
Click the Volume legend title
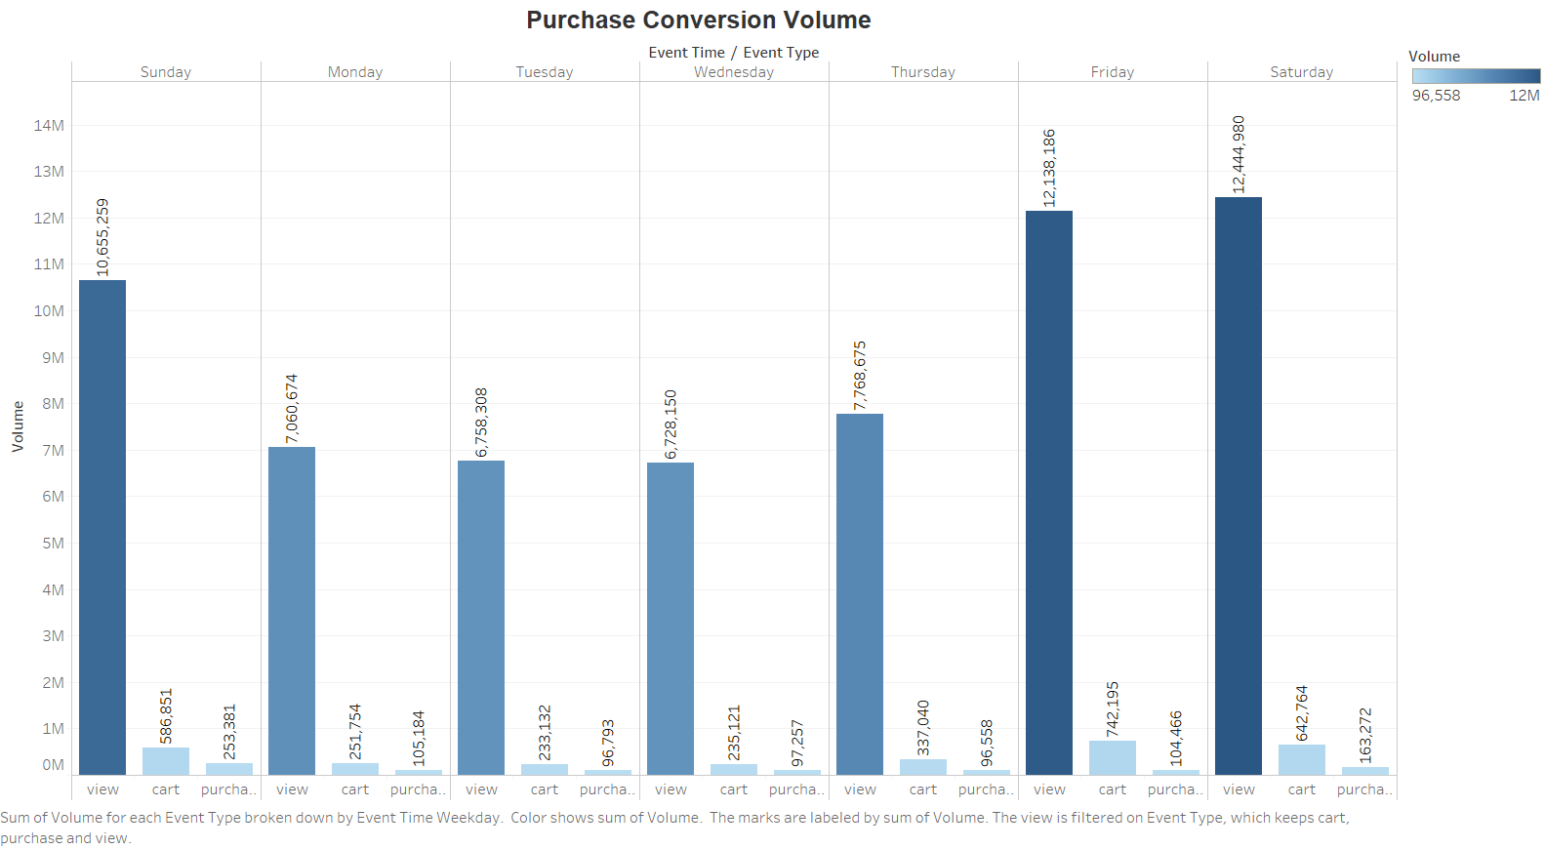[x=1435, y=57]
